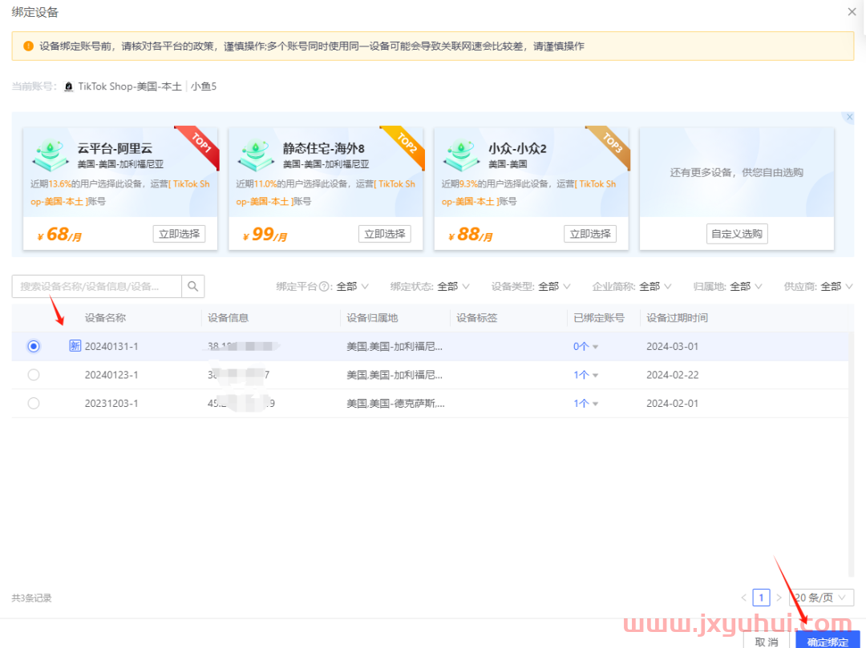The image size is (866, 648).
Task: Click the 静态住宅-海外8 device card icon
Action: coord(257,155)
